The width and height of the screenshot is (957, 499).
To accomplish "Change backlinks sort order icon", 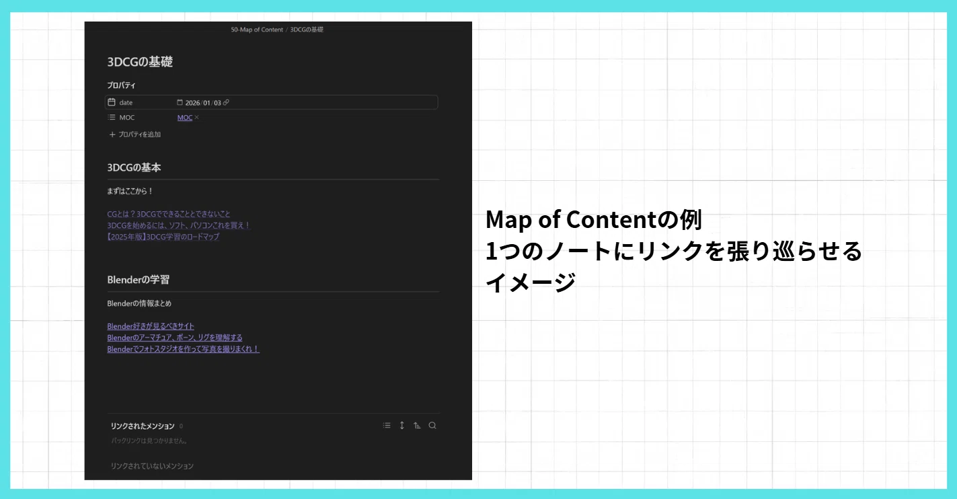I will (x=417, y=425).
